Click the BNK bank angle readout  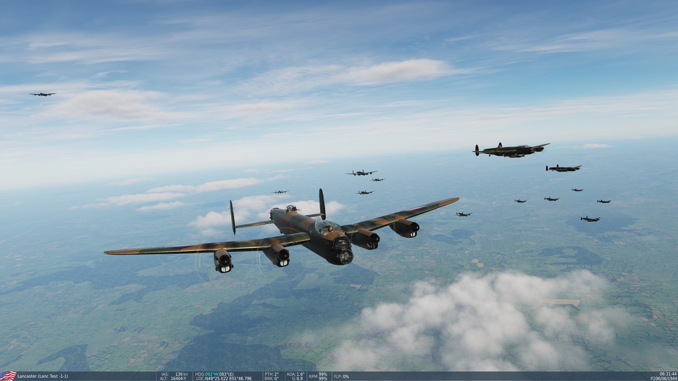272,378
